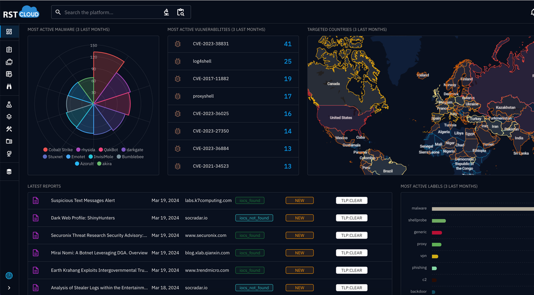Toggle QakBot in the malware chart legend

[108, 150]
